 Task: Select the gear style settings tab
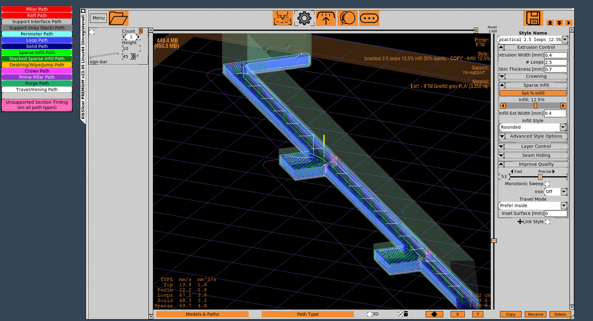coord(304,18)
